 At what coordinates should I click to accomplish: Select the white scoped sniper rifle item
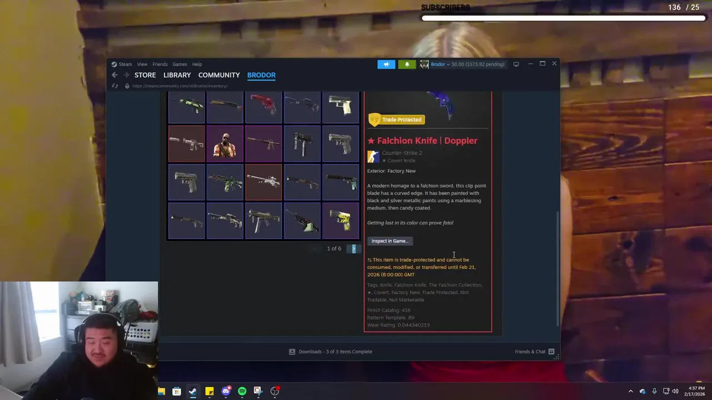point(264,182)
